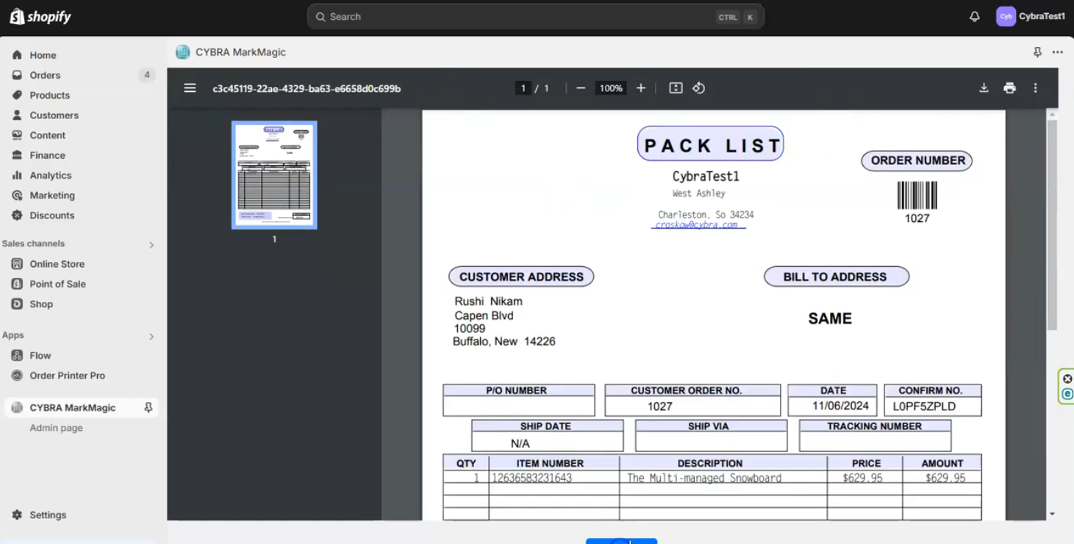Click the PDF page number field

pyautogui.click(x=523, y=88)
